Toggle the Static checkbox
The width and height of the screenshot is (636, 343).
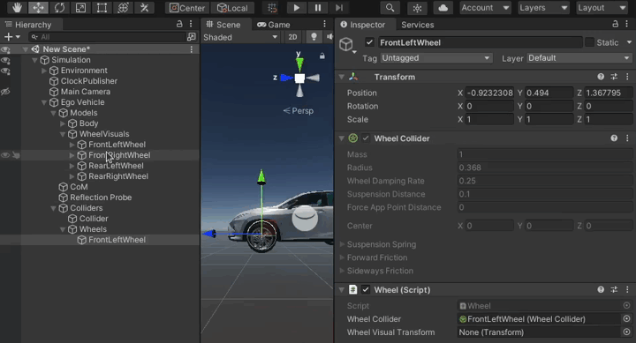click(589, 42)
